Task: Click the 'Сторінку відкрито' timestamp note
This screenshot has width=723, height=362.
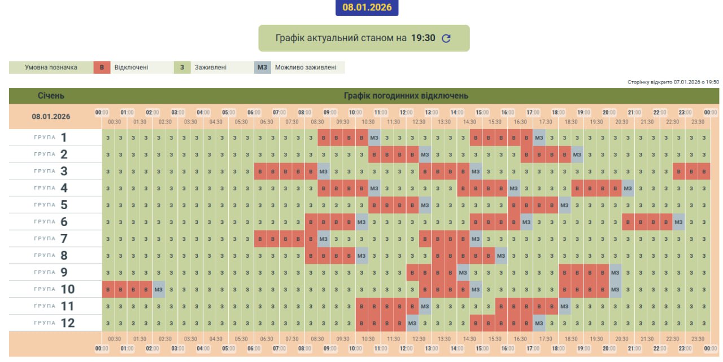Action: (x=673, y=82)
